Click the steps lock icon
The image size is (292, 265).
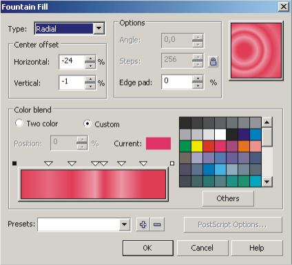click(x=213, y=61)
